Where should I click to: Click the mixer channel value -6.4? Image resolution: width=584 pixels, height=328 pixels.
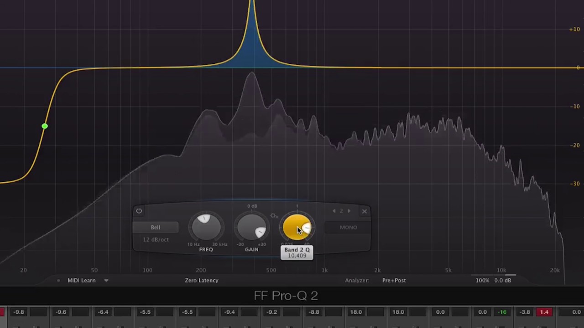(x=103, y=312)
